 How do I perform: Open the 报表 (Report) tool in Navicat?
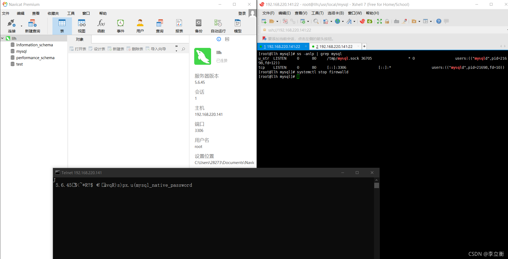179,26
